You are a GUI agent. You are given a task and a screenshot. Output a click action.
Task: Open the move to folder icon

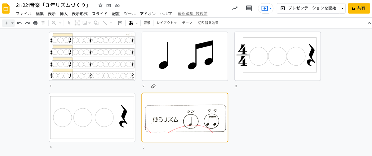108,6
